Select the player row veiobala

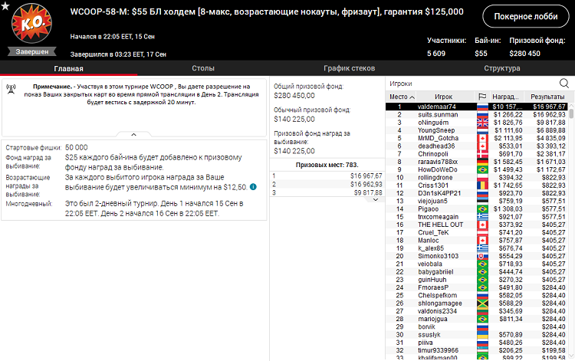coord(477,264)
